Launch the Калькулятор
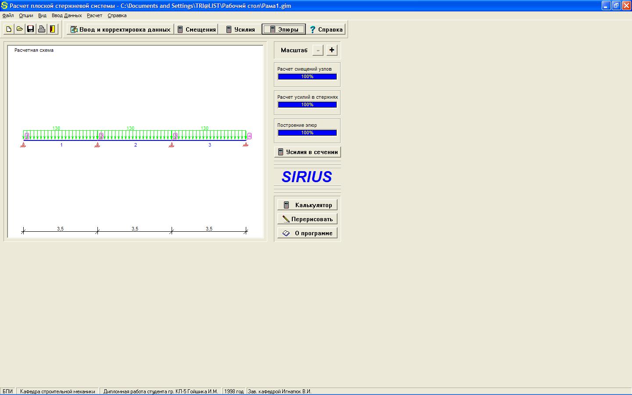Image resolution: width=632 pixels, height=395 pixels. [308, 205]
